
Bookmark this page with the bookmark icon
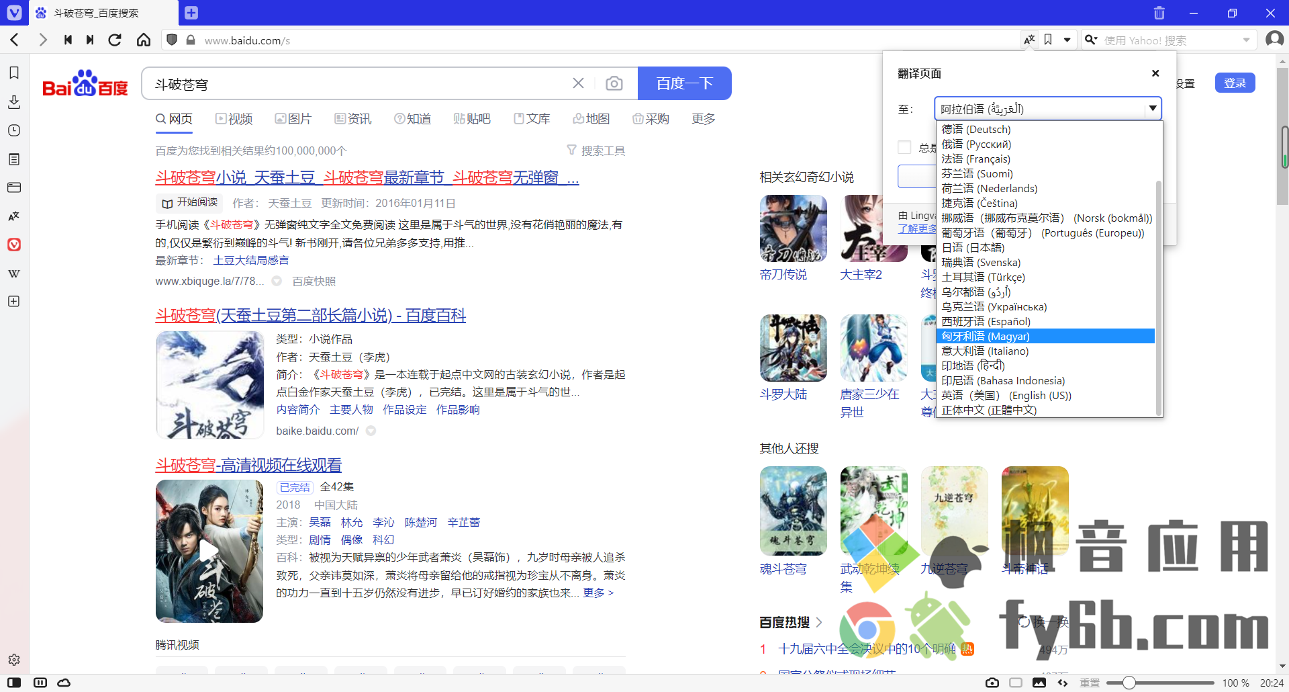1048,40
